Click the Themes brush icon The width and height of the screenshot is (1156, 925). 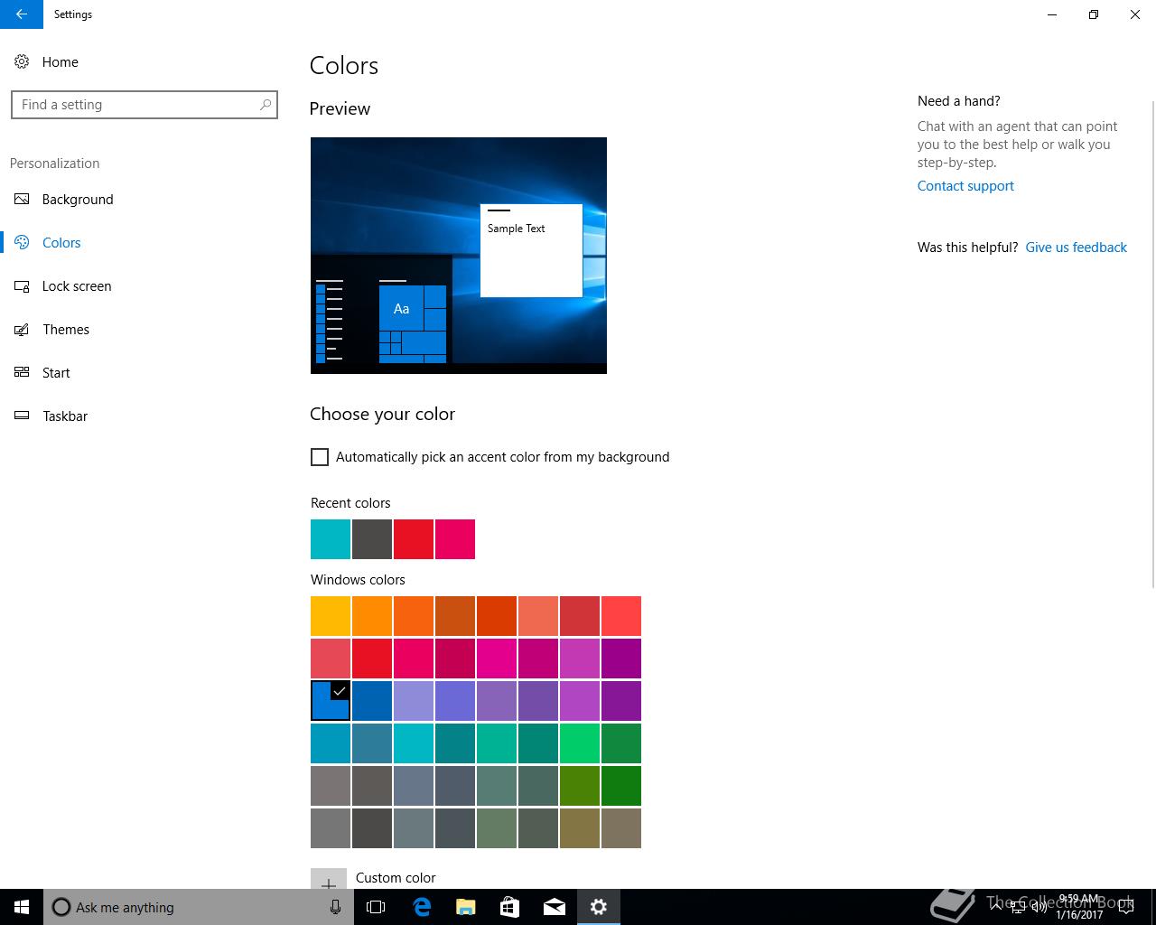pyautogui.click(x=23, y=329)
